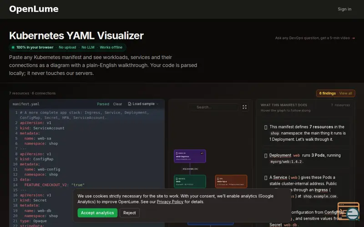364x227 pixels.
Task: Click the arrow after the DevOps video link
Action: click(x=353, y=38)
